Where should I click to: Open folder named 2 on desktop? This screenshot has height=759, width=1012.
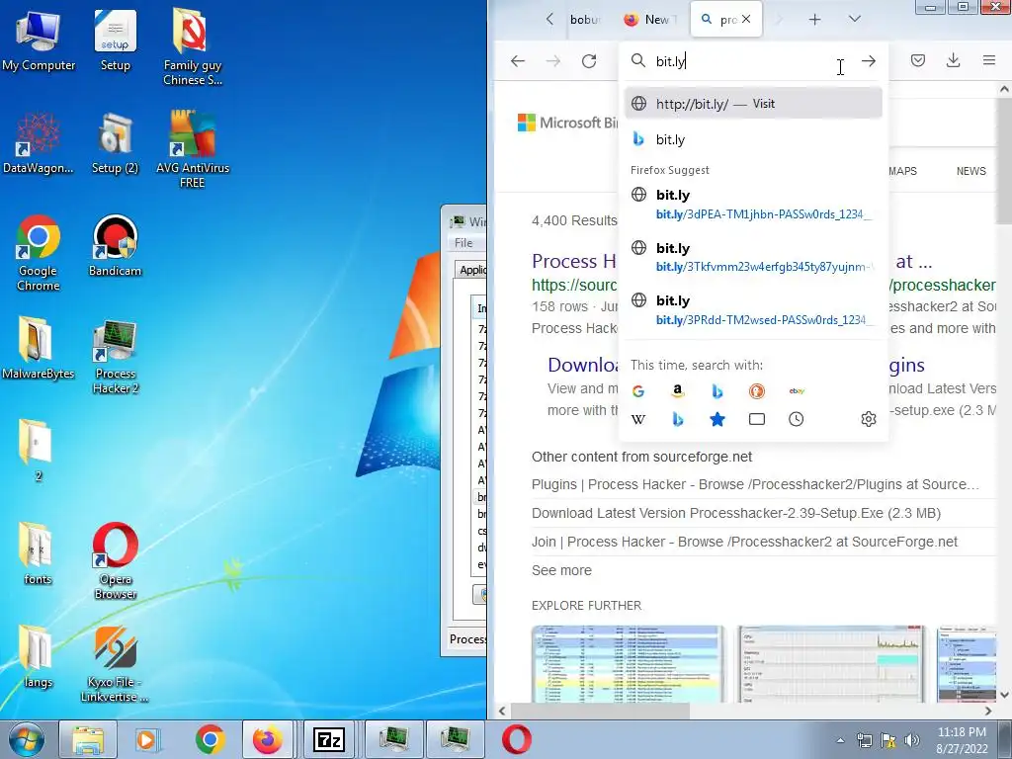point(38,451)
